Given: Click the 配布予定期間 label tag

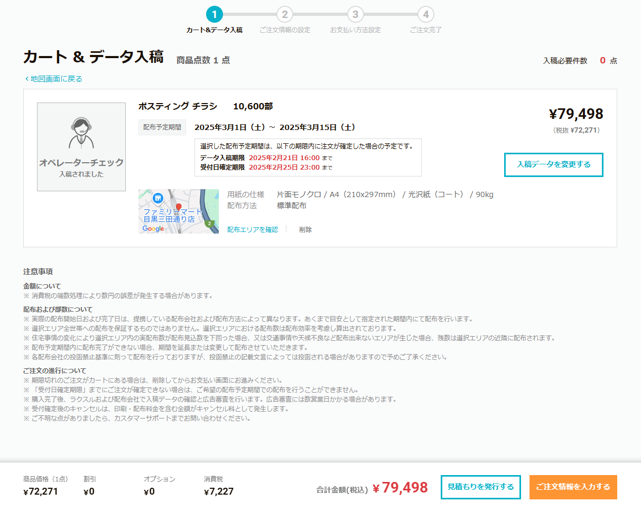Looking at the screenshot, I should coord(162,127).
